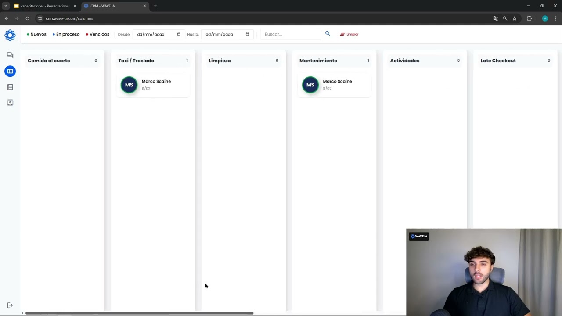Click the Wave IA logo icon

pyautogui.click(x=10, y=35)
